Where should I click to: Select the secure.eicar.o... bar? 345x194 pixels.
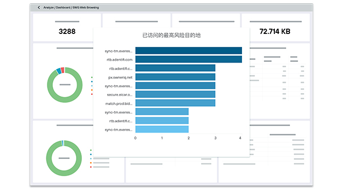point(175,94)
